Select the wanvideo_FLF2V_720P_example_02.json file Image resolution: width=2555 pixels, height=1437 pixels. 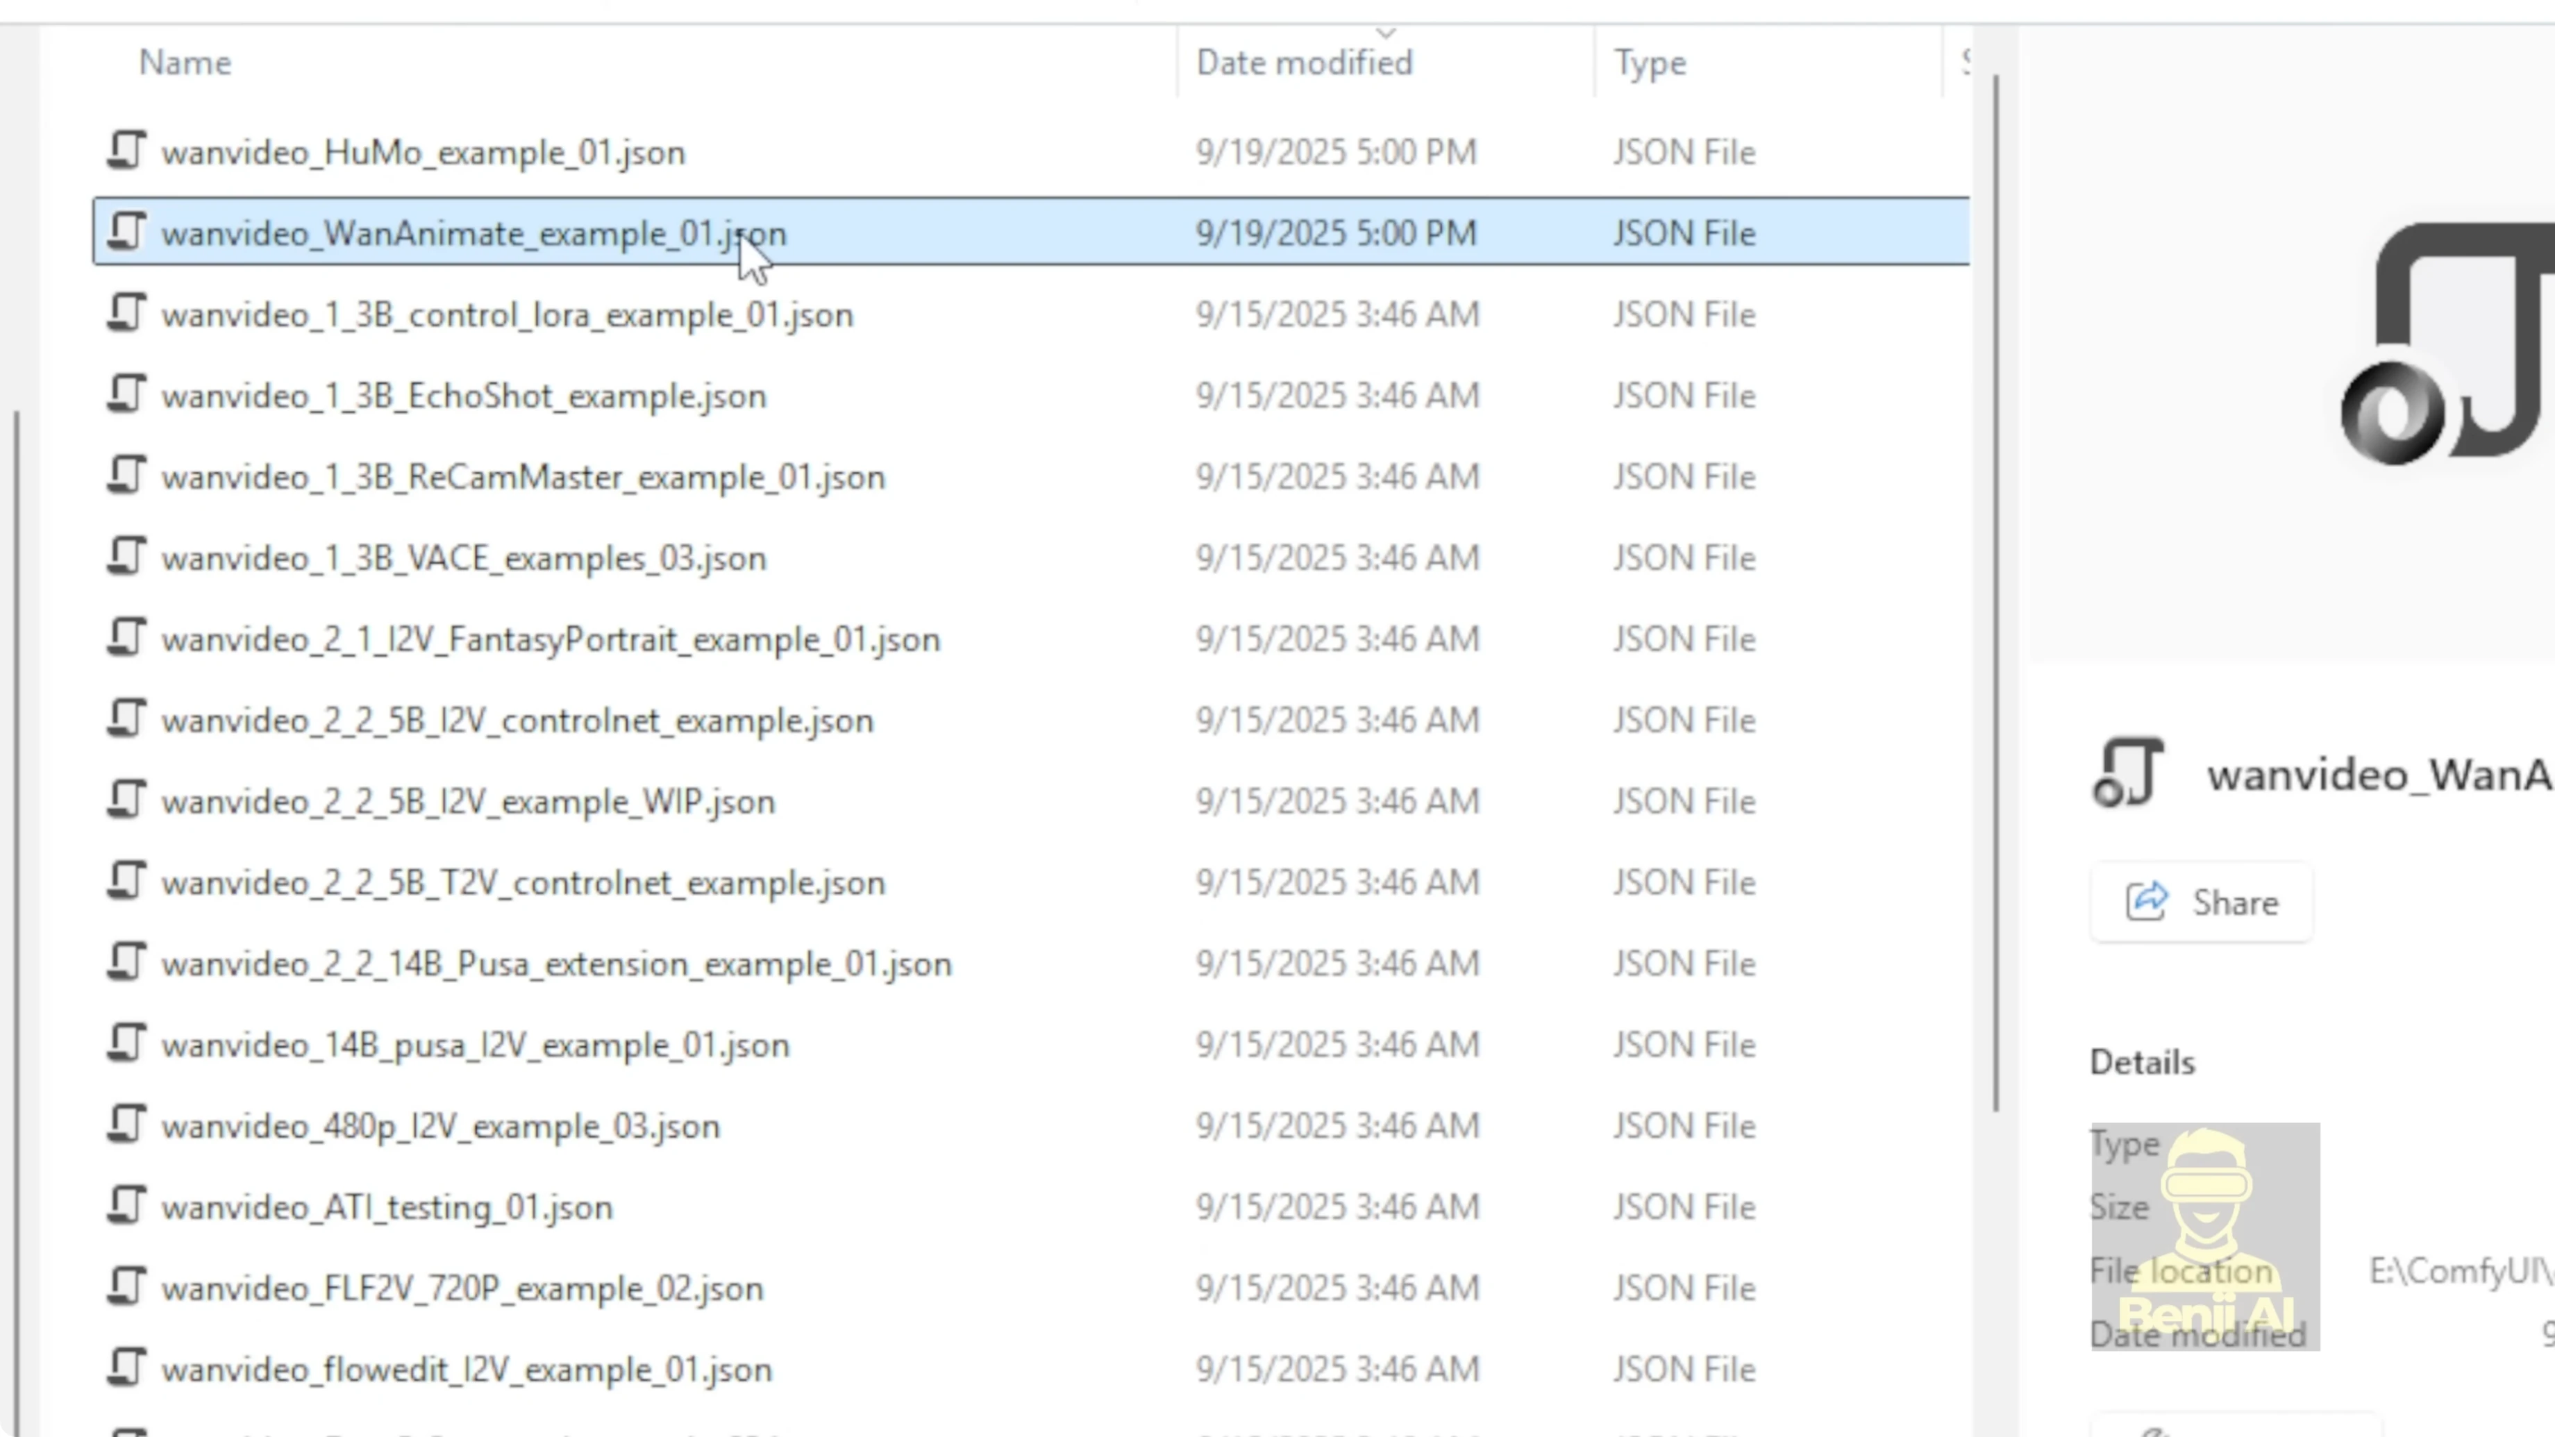tap(462, 1287)
